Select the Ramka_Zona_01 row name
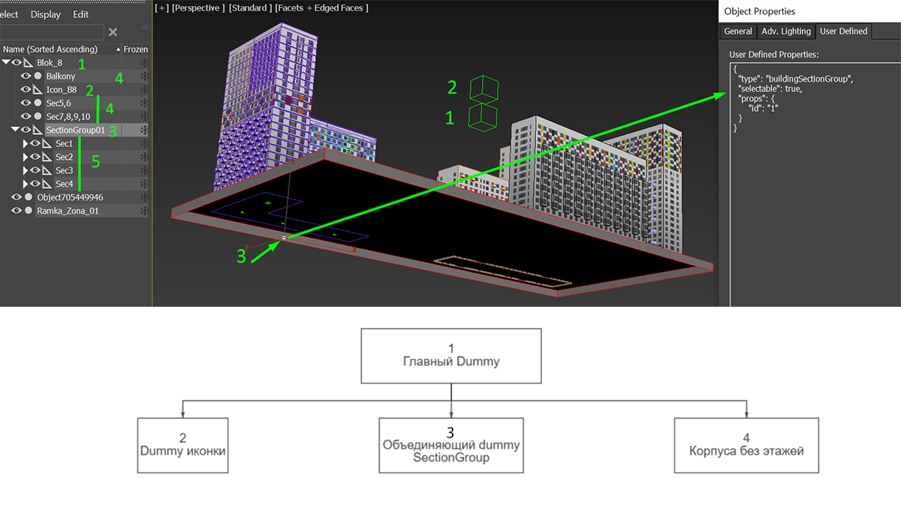Viewport: 901px width, 505px height. (68, 211)
